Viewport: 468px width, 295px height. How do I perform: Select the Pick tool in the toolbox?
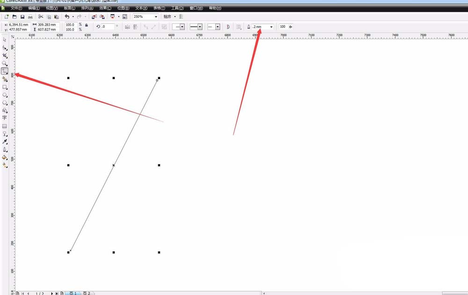click(5, 40)
